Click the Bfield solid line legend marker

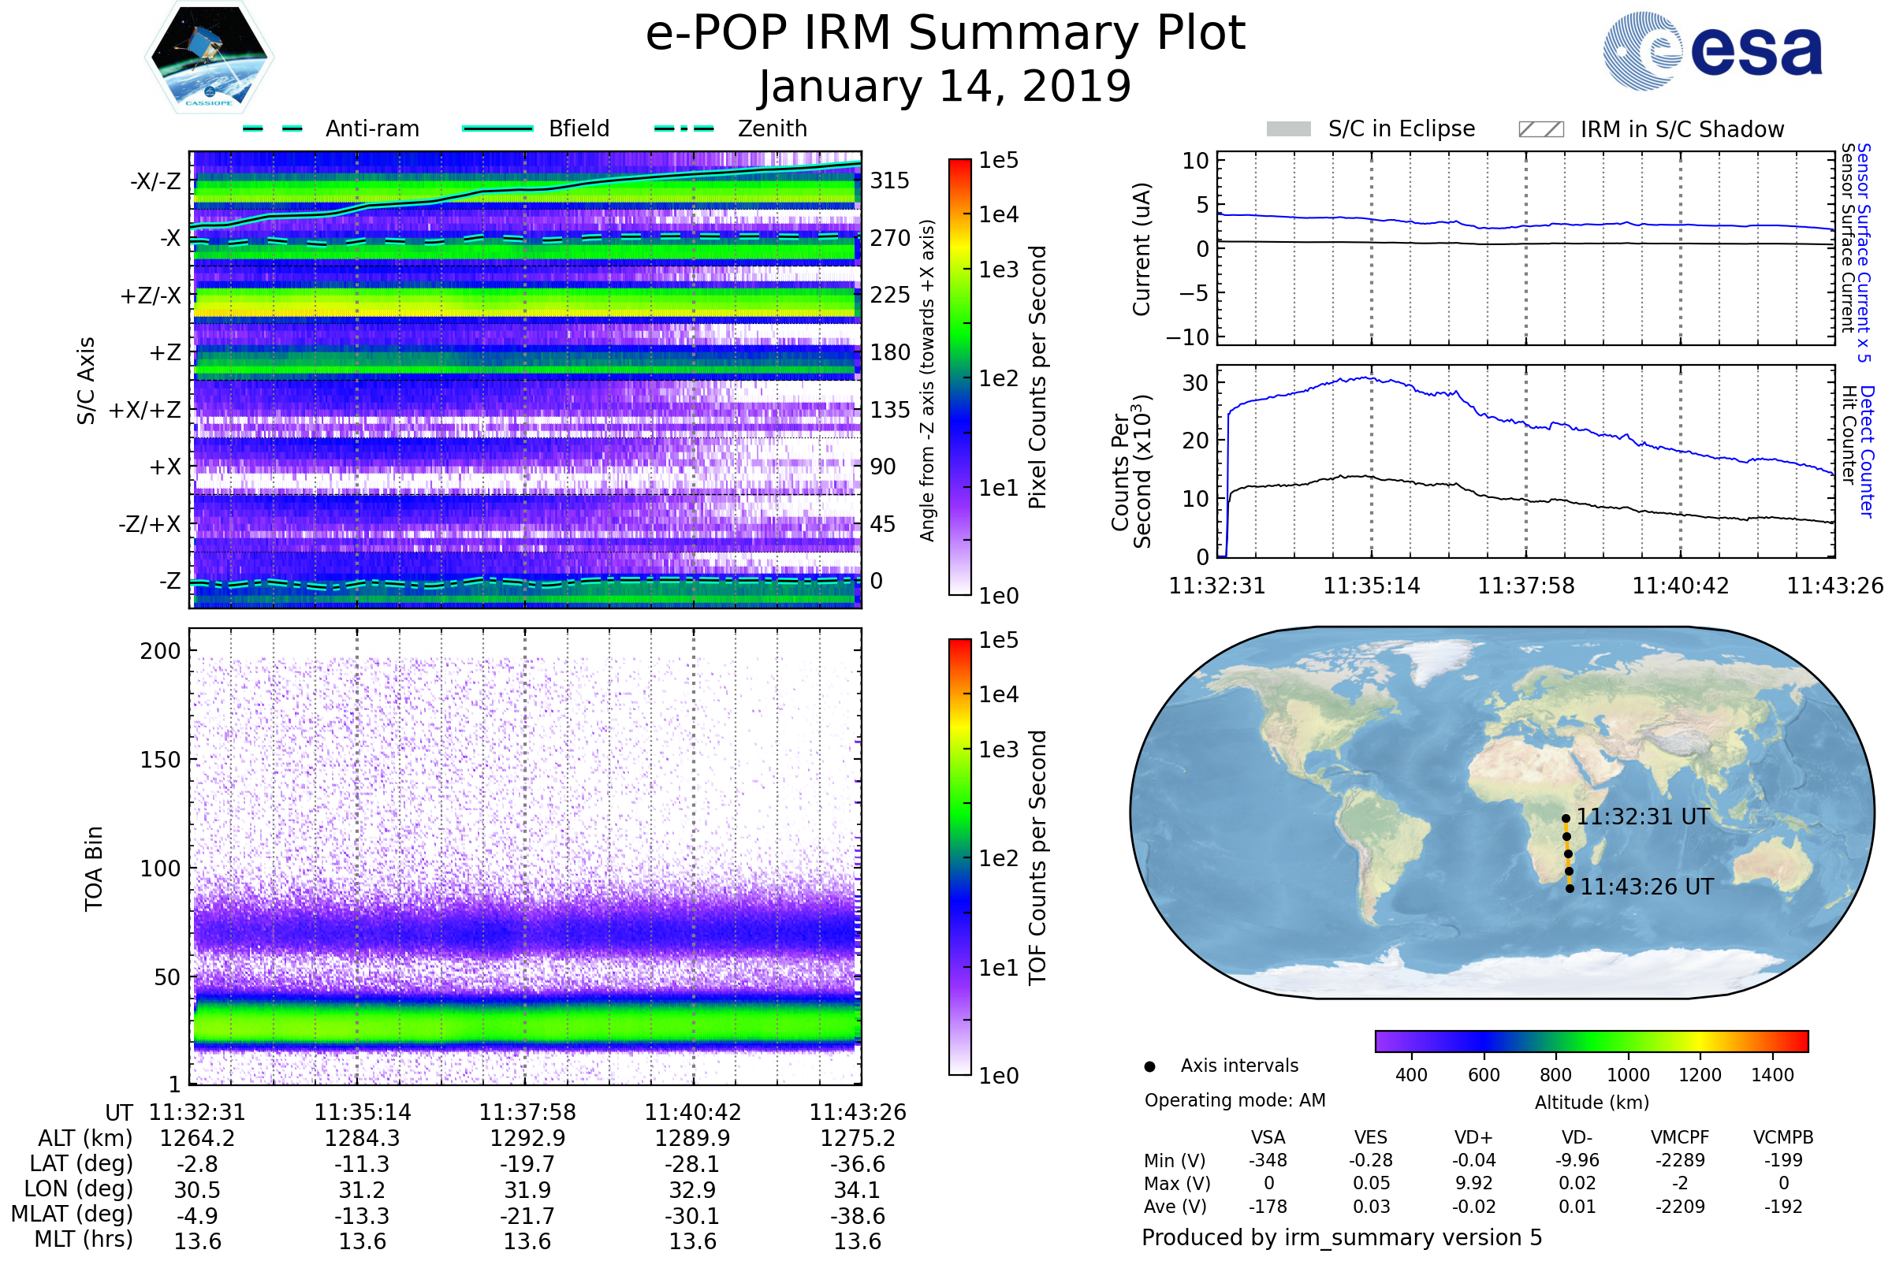click(497, 128)
